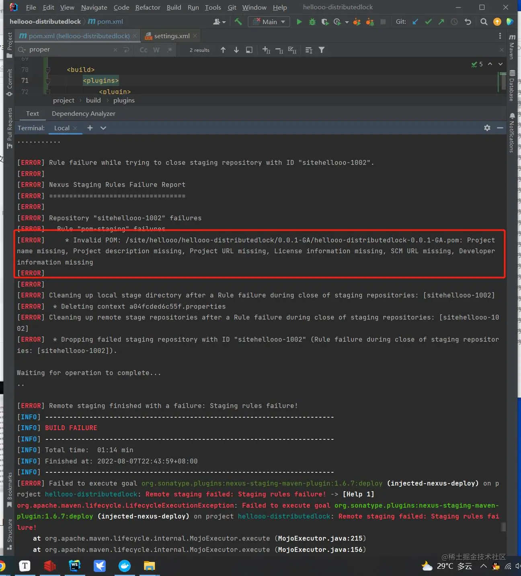Open the Main run configuration dropdown
This screenshot has height=576, width=521.
click(269, 22)
